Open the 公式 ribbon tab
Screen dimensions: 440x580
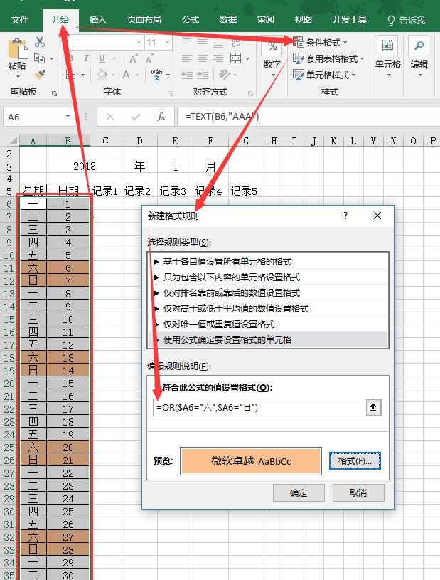191,20
